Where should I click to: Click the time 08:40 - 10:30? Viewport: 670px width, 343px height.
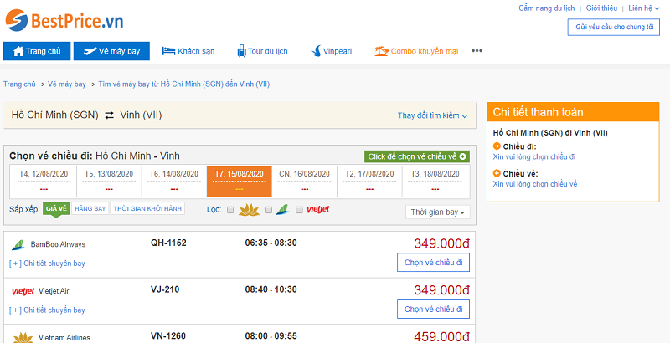[271, 289]
